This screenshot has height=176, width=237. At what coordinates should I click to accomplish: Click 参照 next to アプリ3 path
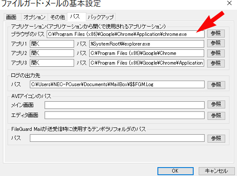coord(216,63)
